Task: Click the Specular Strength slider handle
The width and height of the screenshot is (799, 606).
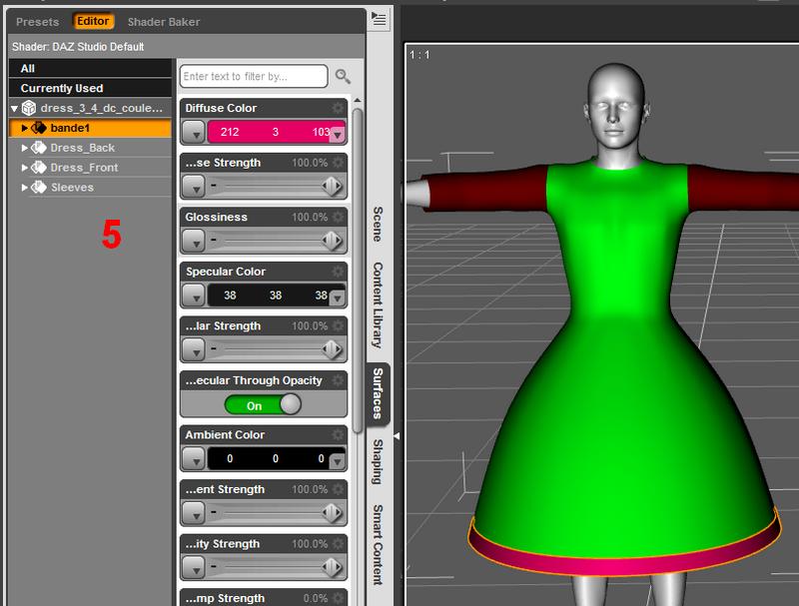Action: tap(332, 350)
